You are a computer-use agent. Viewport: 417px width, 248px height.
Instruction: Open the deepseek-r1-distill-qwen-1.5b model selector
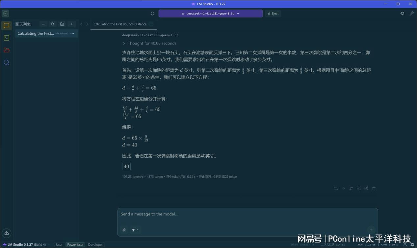click(210, 14)
